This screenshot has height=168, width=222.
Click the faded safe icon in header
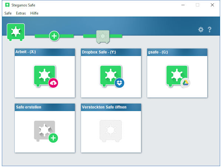point(103,37)
